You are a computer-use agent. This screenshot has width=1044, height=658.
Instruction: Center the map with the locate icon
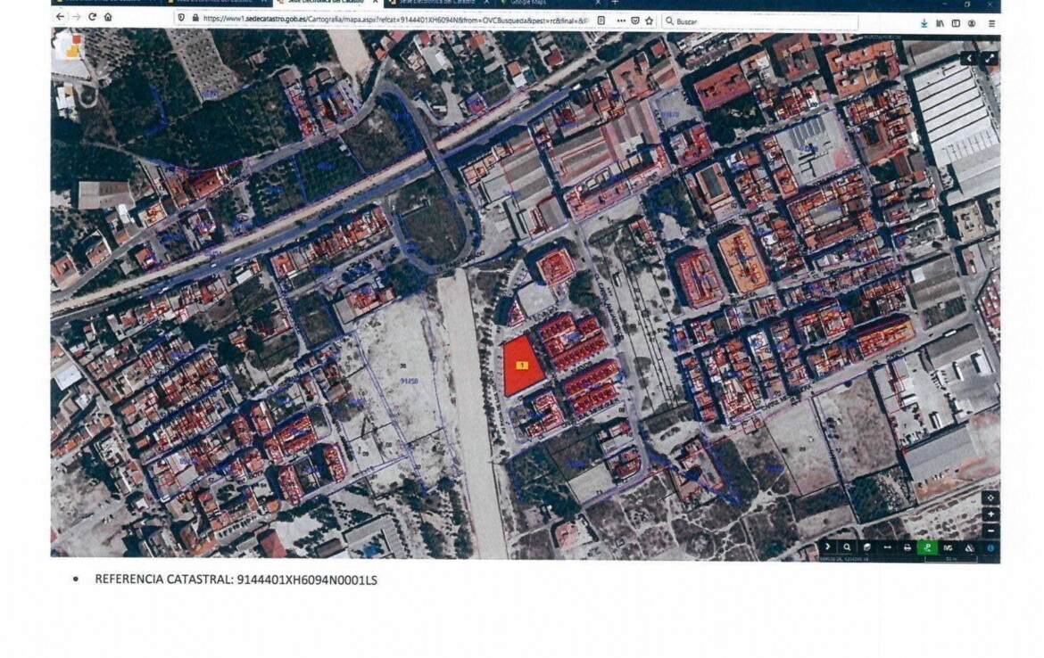990,498
